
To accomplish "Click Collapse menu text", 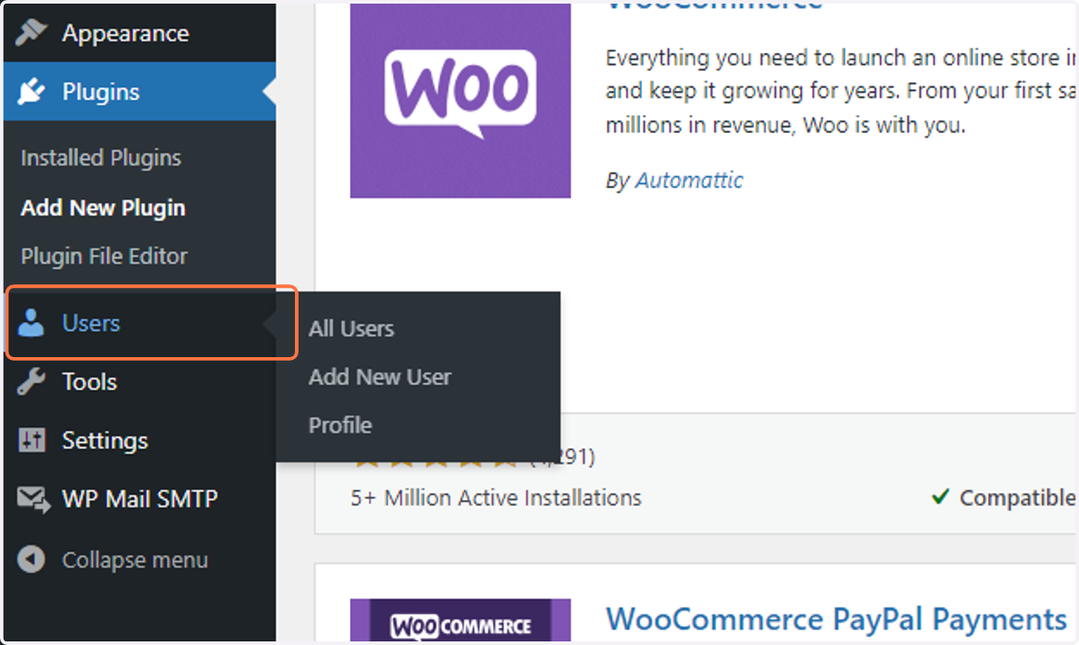I will coord(135,560).
